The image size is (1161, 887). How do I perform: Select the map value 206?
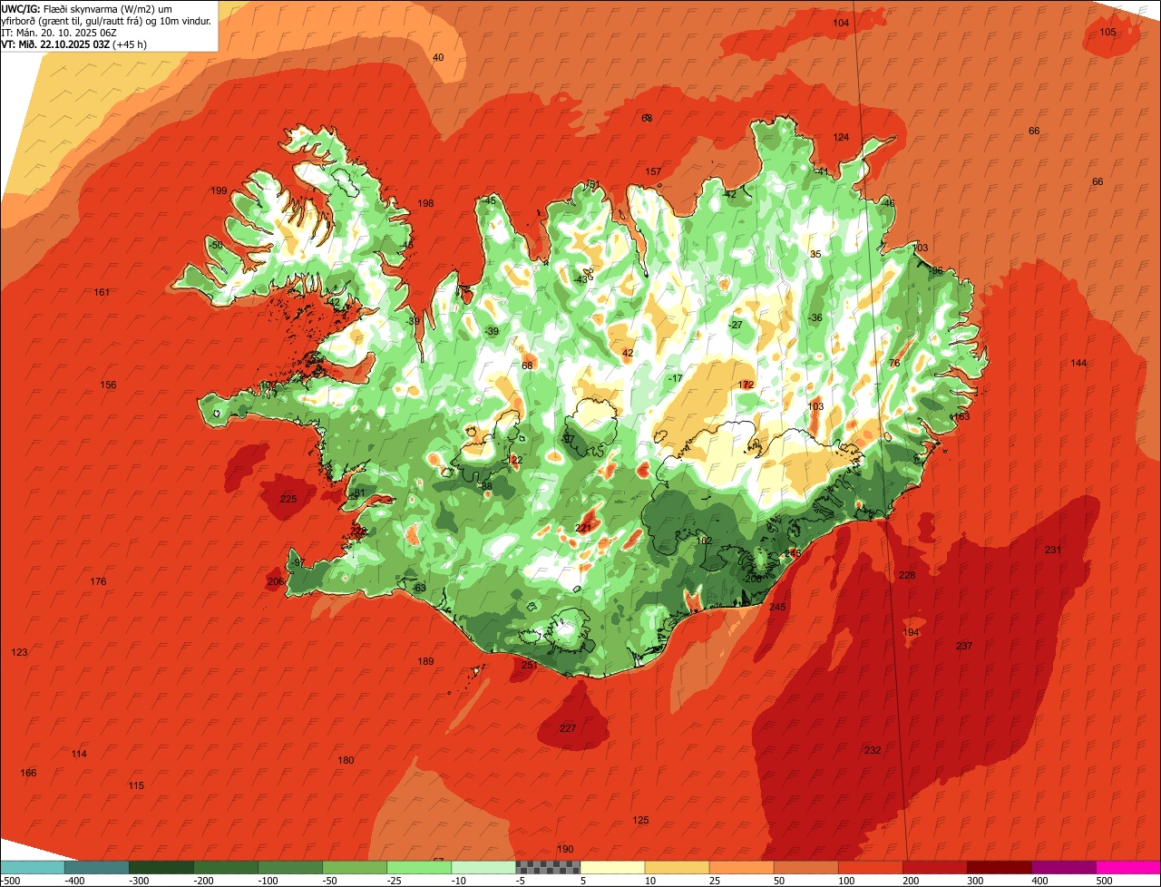pyautogui.click(x=275, y=581)
